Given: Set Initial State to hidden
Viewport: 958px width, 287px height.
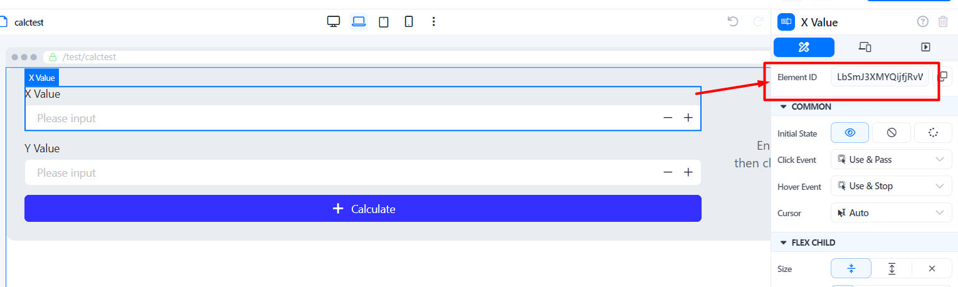Looking at the screenshot, I should coord(892,133).
